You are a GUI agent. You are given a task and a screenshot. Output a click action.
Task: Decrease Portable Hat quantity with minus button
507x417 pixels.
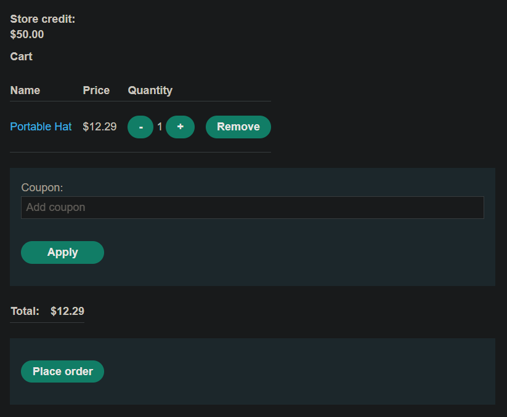[140, 127]
